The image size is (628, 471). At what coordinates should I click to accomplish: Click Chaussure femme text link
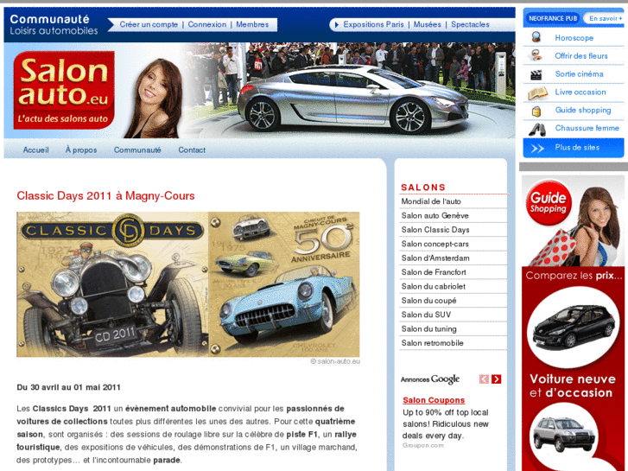tap(587, 128)
